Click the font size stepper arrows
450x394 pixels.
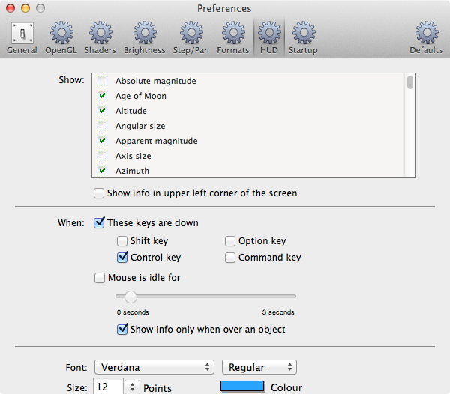(133, 387)
